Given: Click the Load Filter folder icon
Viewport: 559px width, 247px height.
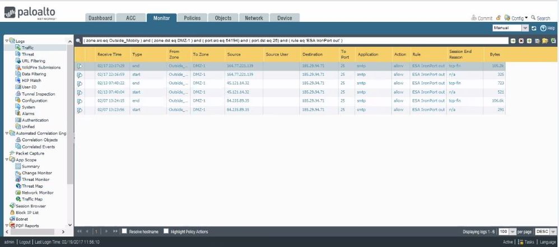Looking at the screenshot, I should (545, 41).
